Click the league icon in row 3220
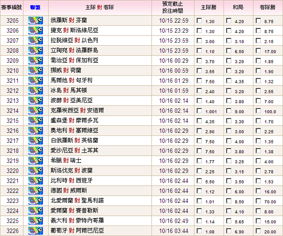This screenshot has width=283, height=236. [x=35, y=171]
